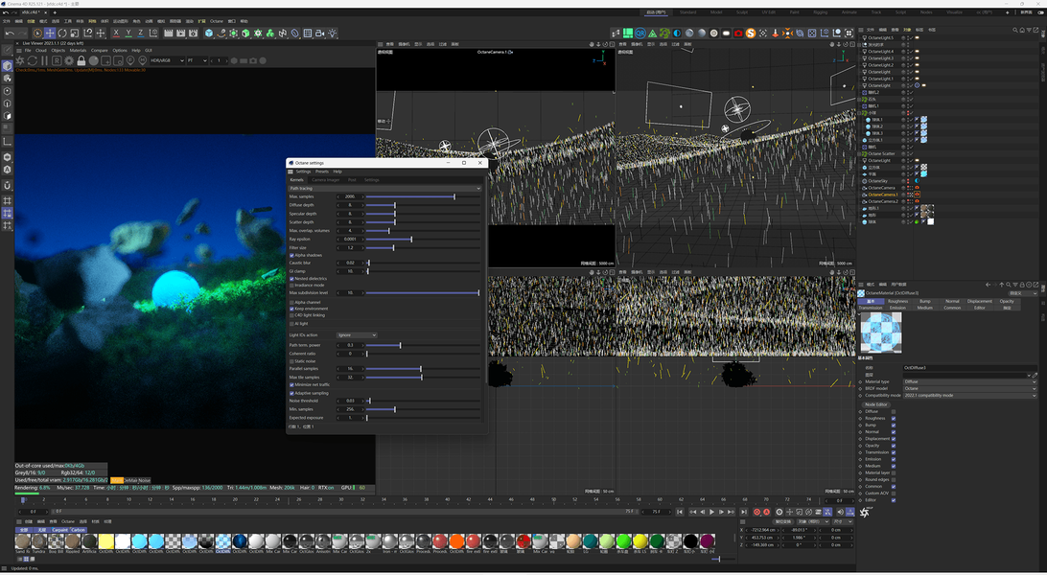The width and height of the screenshot is (1047, 575).
Task: Toggle Adaptive sampling checkbox
Action: coord(291,394)
